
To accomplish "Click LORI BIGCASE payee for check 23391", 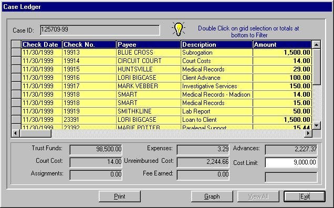I will [x=149, y=120].
